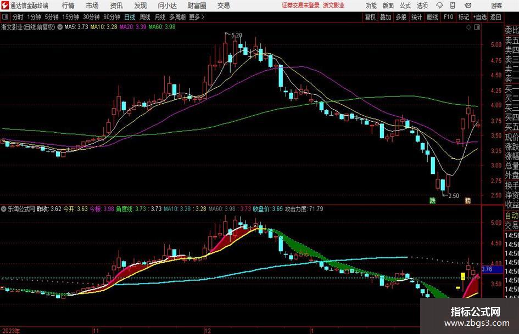Click the 证券交易未登录 login link
The width and height of the screenshot is (519, 334).
[300, 5]
